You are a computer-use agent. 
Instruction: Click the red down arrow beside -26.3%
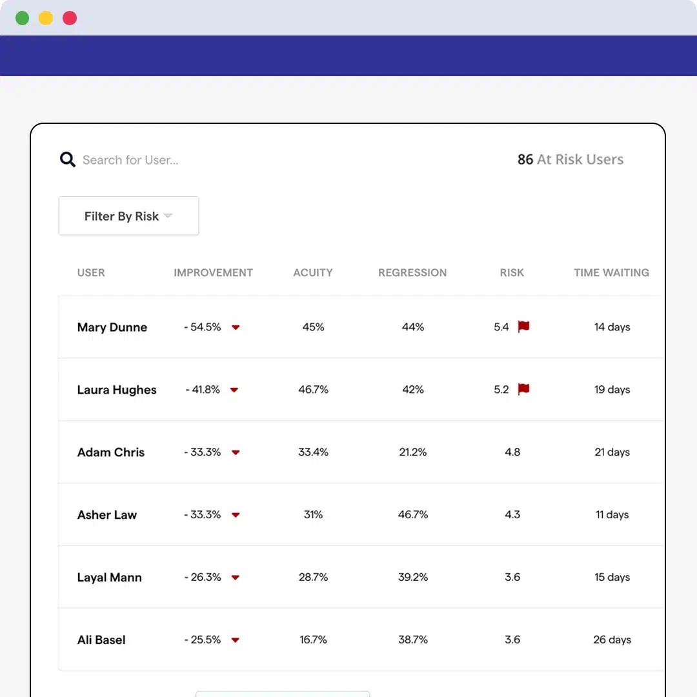pos(236,578)
